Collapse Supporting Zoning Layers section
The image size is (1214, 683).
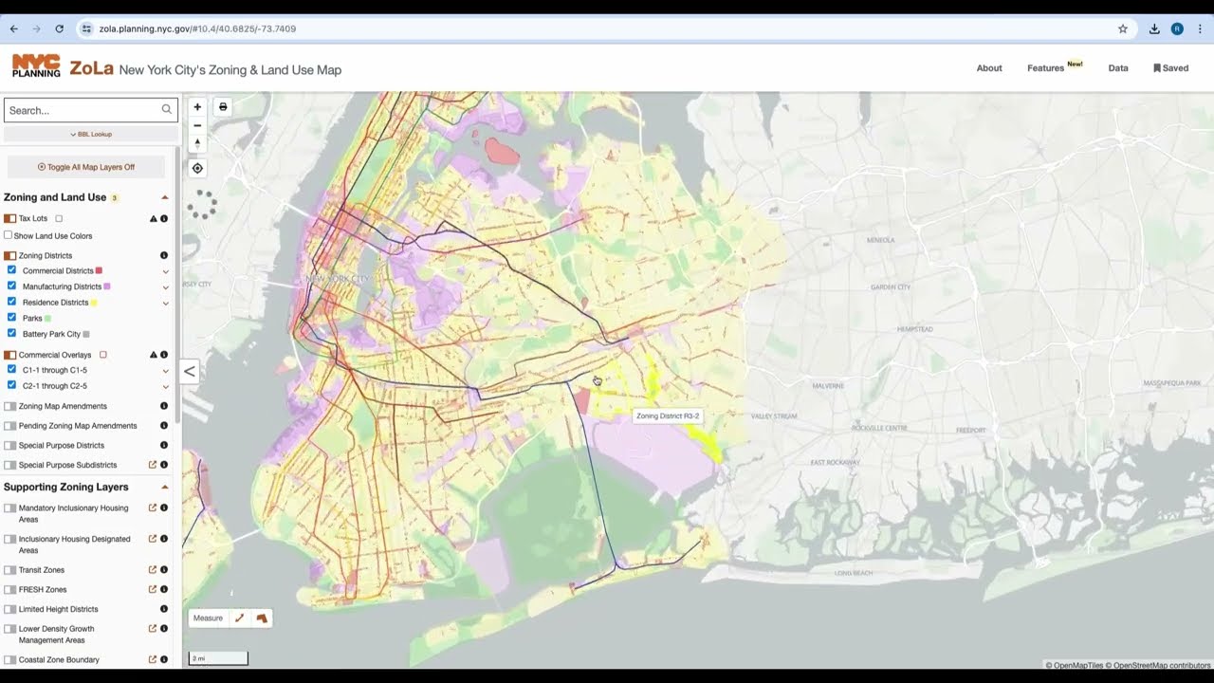pyautogui.click(x=165, y=487)
